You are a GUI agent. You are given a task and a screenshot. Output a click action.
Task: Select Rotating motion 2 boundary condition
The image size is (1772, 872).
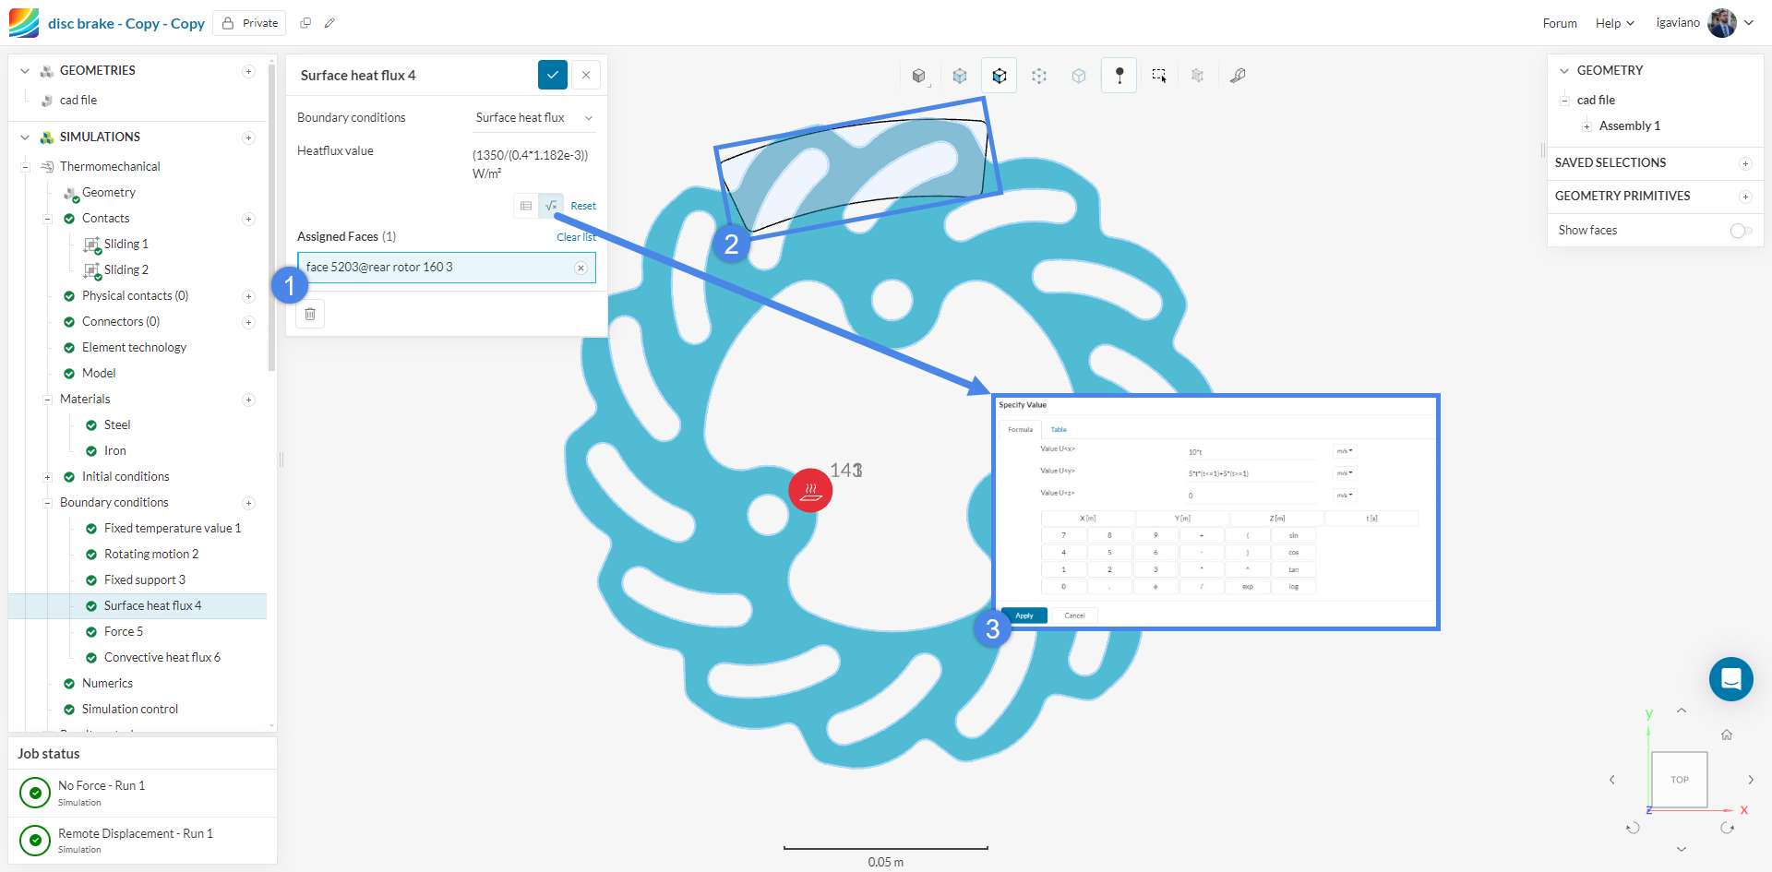[151, 555]
